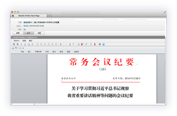Click the redo icon beside undo

tap(20, 48)
